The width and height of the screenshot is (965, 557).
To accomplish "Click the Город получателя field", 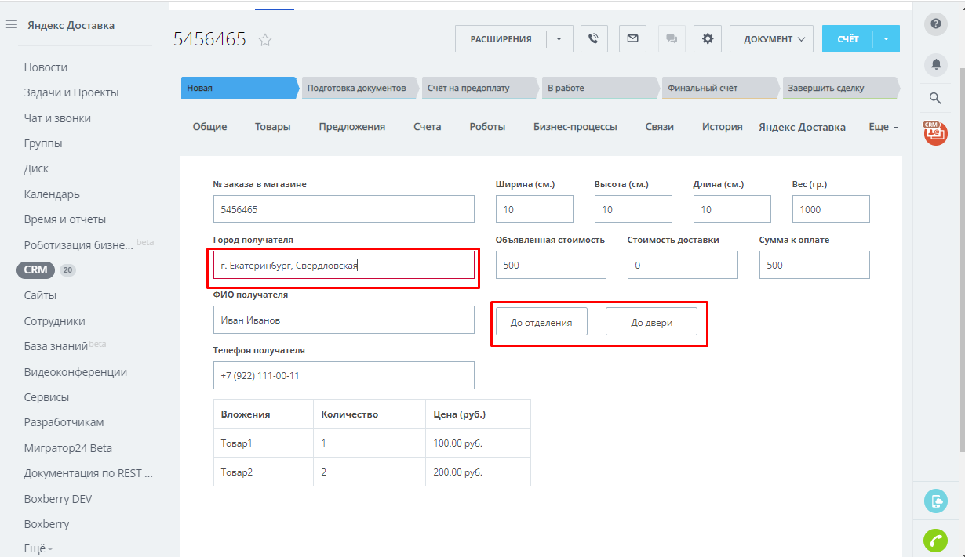I will point(344,265).
